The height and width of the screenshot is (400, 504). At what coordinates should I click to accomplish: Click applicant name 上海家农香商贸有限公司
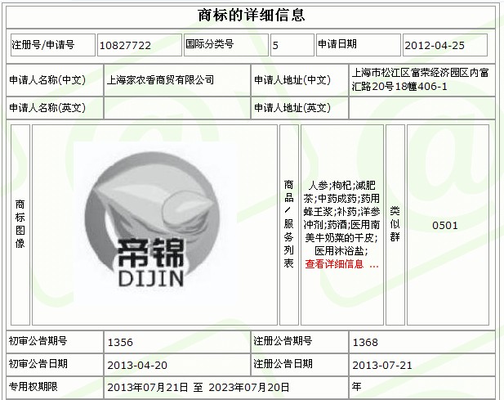tap(161, 80)
